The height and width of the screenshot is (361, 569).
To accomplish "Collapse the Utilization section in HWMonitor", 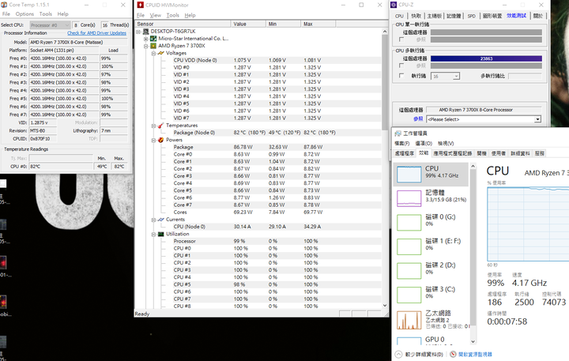I will pyautogui.click(x=153, y=235).
